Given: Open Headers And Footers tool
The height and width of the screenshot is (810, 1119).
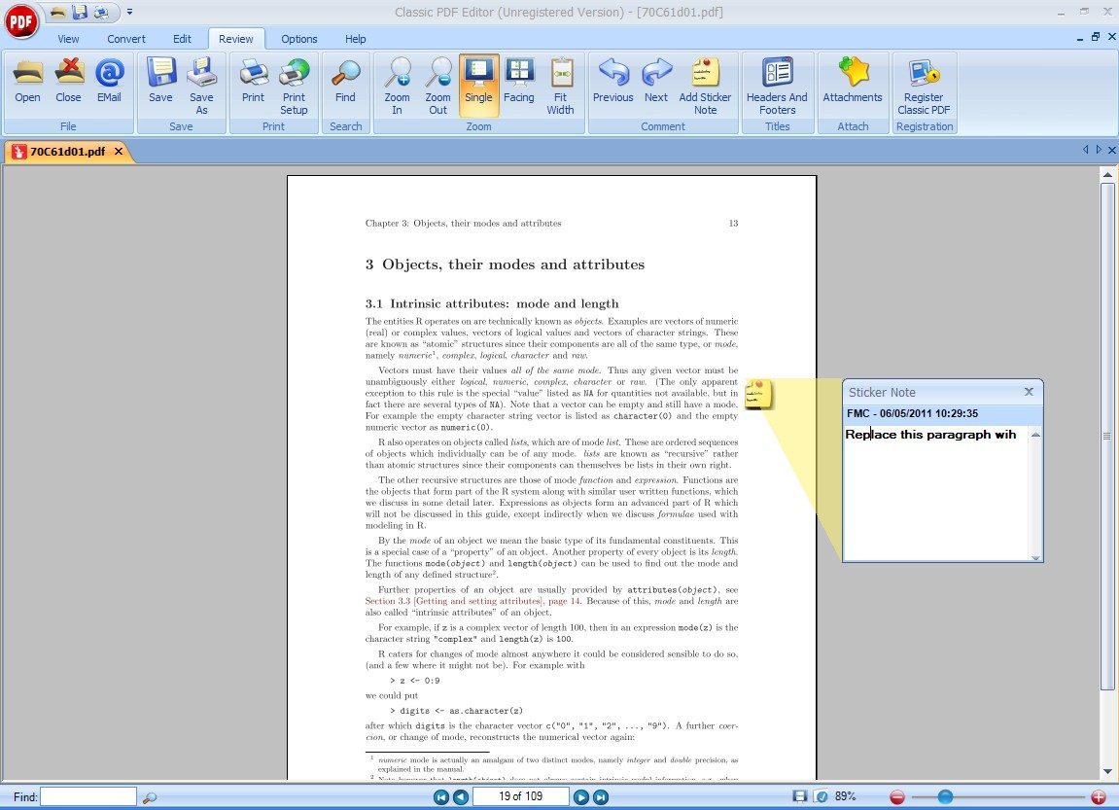Looking at the screenshot, I should pyautogui.click(x=777, y=86).
